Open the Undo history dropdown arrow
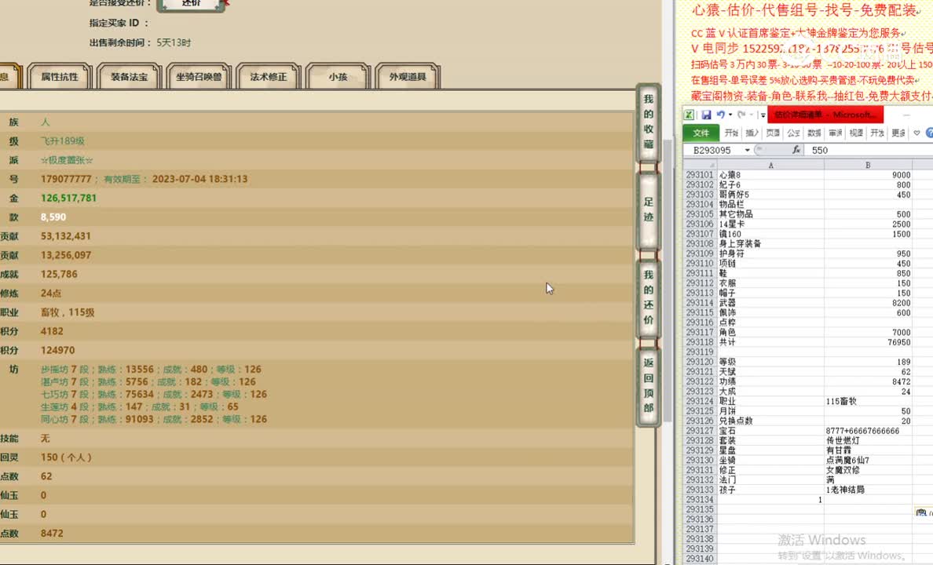Viewport: 933px width, 565px height. pyautogui.click(x=730, y=115)
